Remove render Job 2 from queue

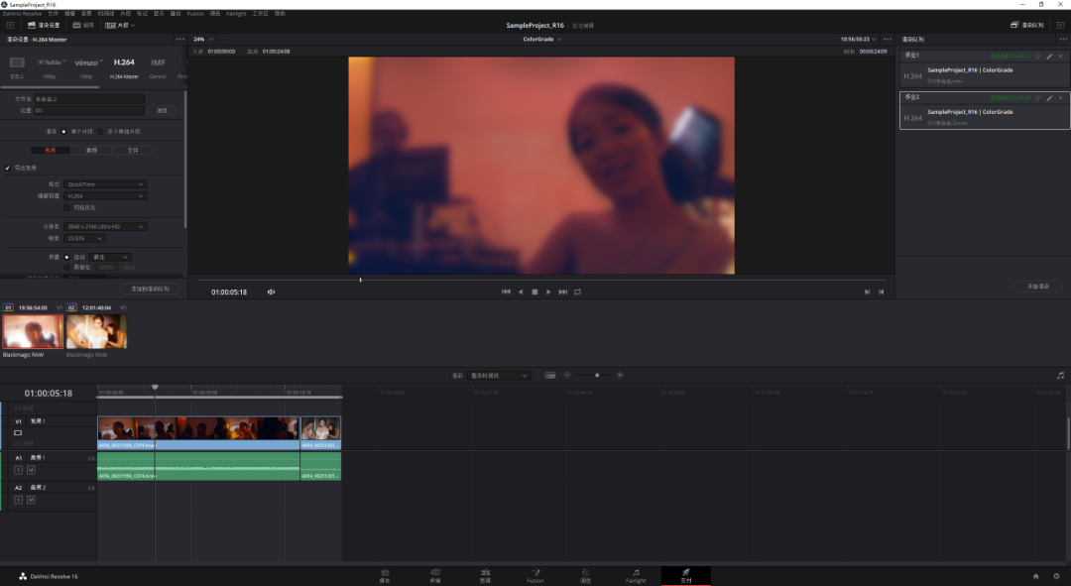tap(1061, 97)
